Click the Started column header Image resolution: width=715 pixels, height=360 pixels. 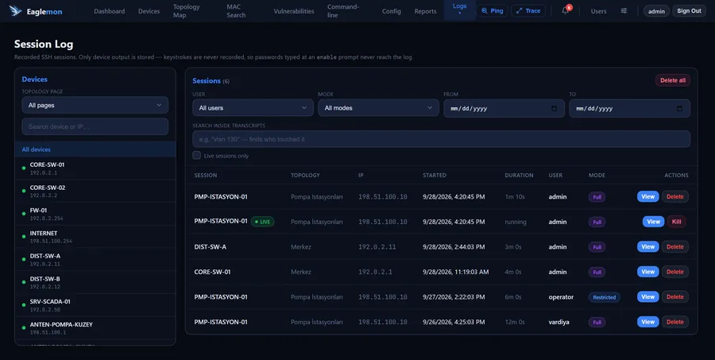pos(434,175)
